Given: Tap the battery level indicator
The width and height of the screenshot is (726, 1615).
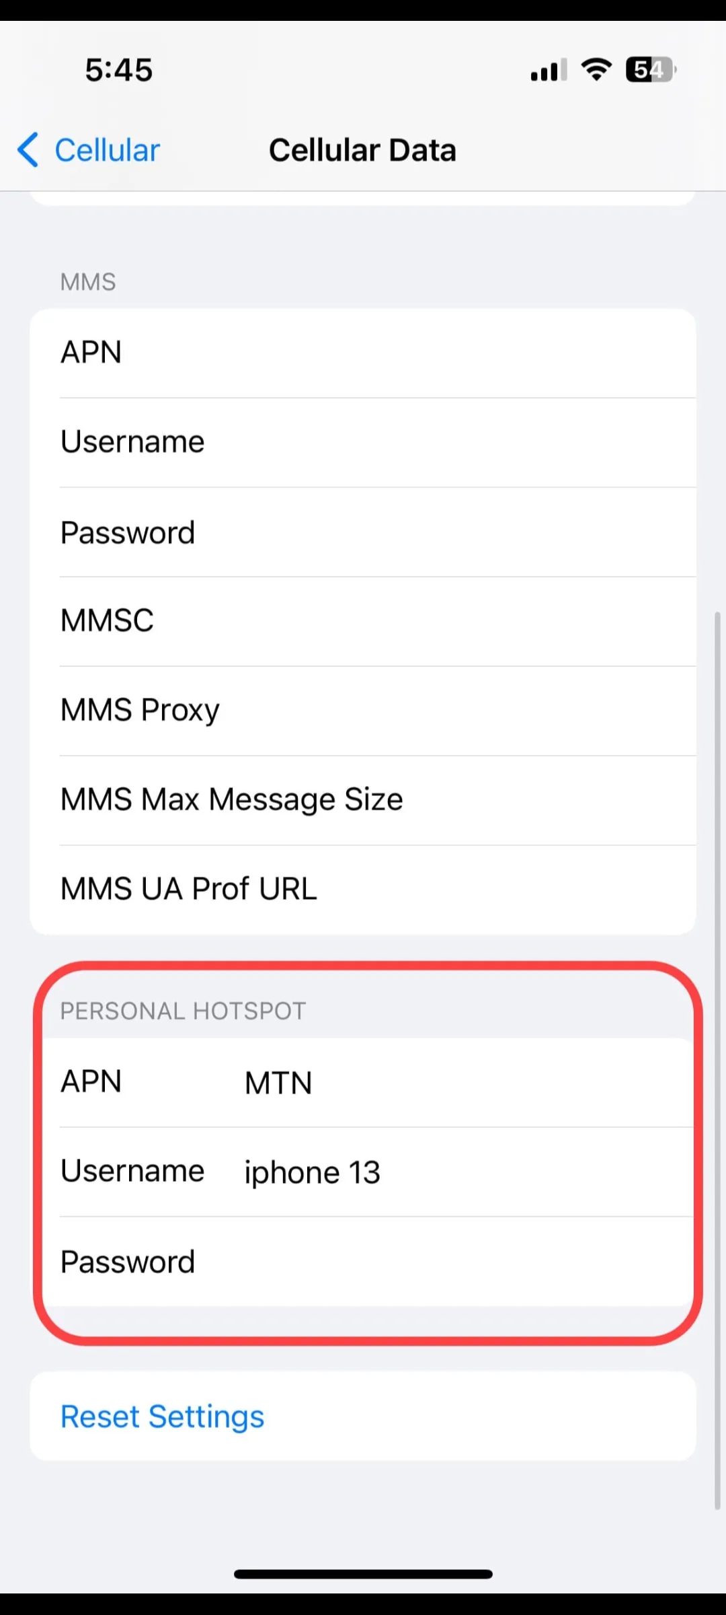Looking at the screenshot, I should click(x=651, y=69).
